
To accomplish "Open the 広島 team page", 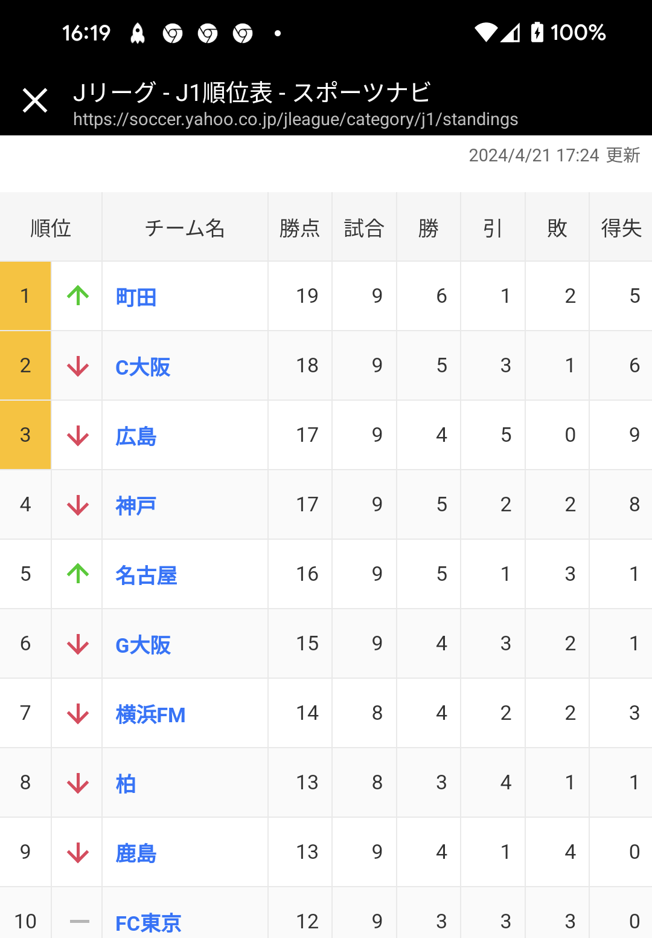I will coord(136,436).
